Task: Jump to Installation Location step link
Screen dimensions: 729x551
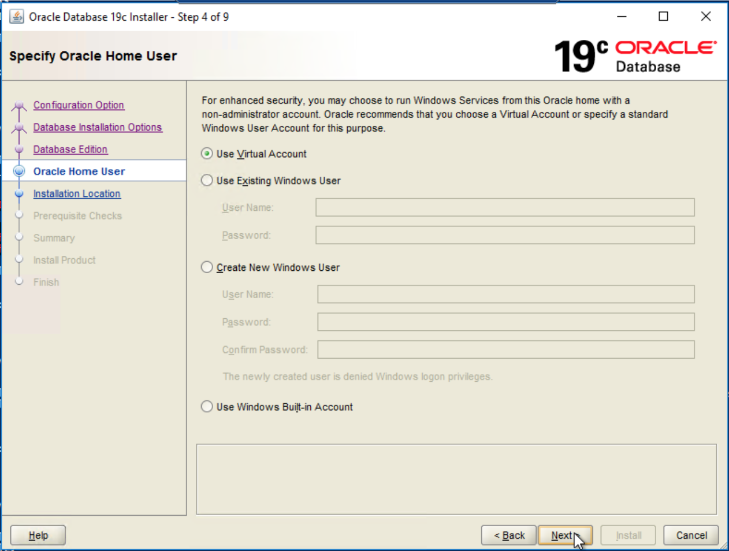Action: click(x=77, y=193)
